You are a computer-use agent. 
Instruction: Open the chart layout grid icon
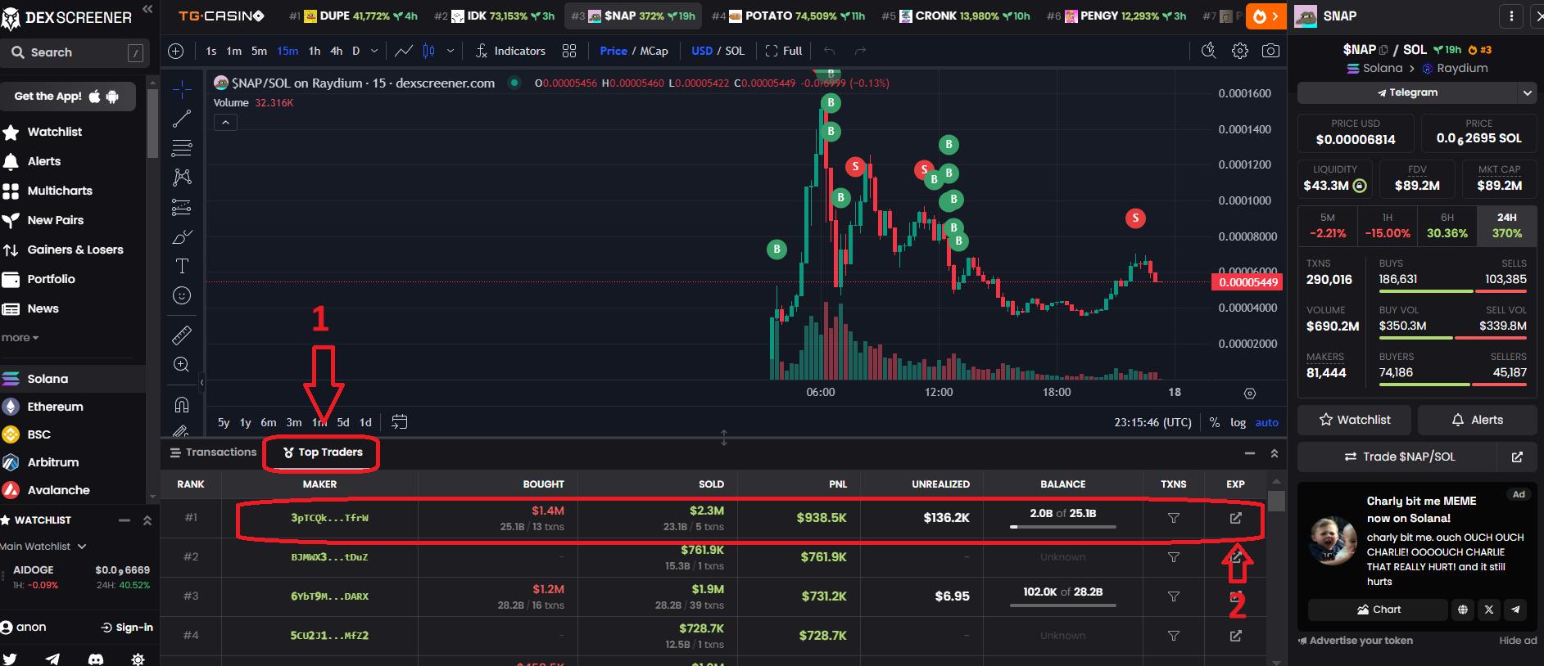click(x=569, y=51)
